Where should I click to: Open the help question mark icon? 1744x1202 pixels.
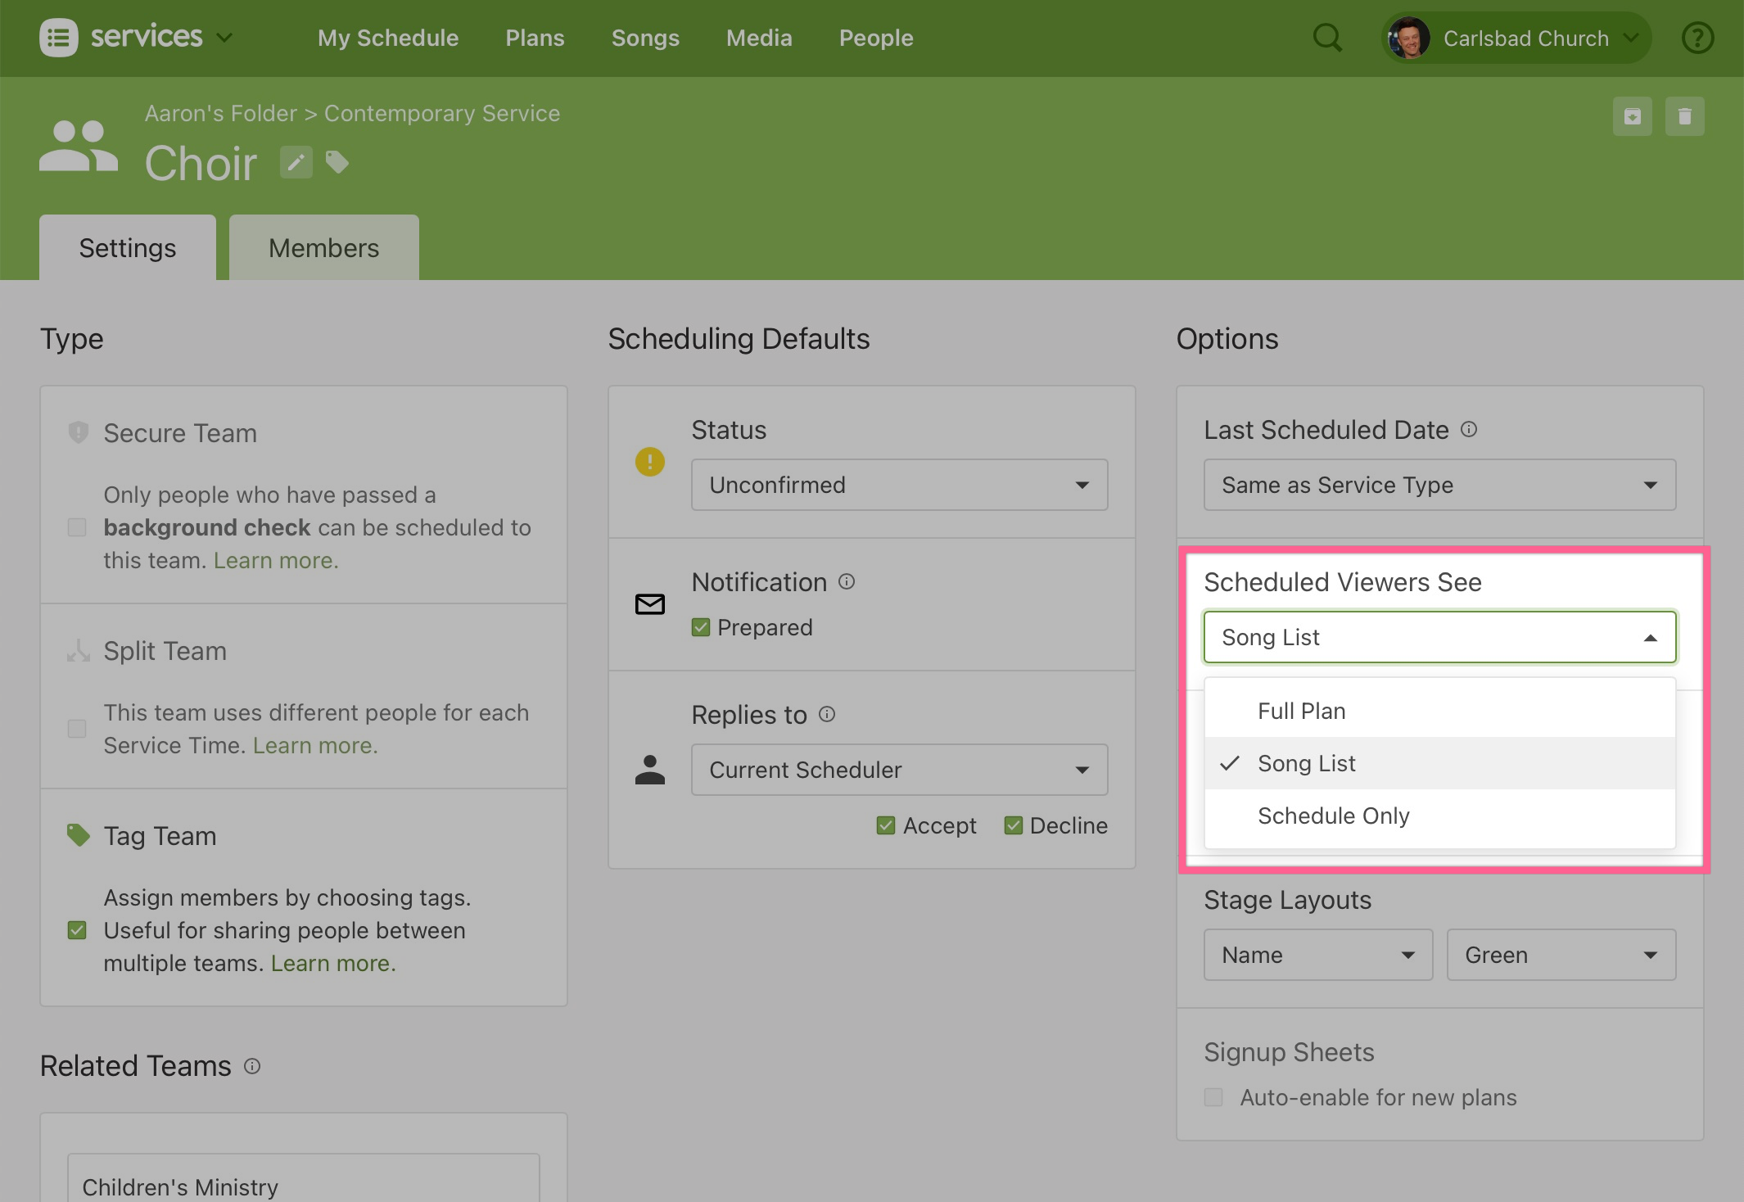pos(1697,38)
